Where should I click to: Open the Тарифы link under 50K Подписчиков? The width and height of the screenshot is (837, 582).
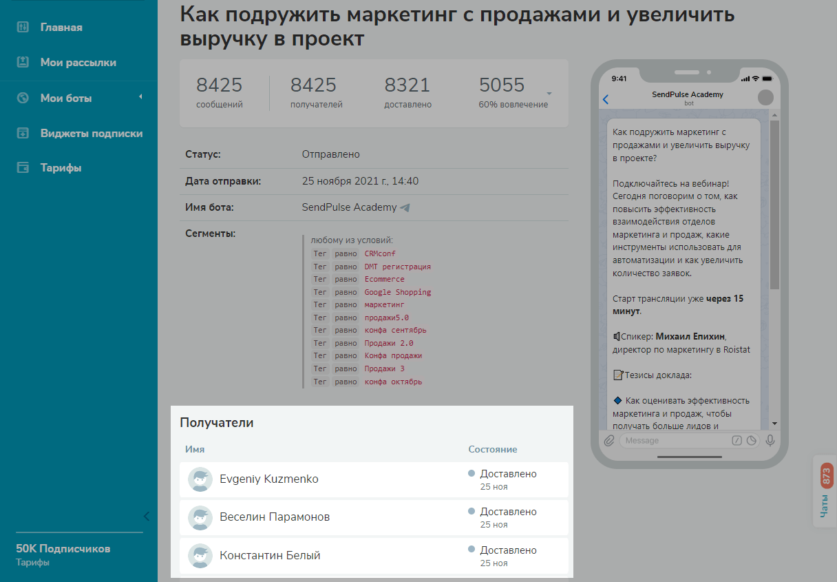[x=32, y=563]
